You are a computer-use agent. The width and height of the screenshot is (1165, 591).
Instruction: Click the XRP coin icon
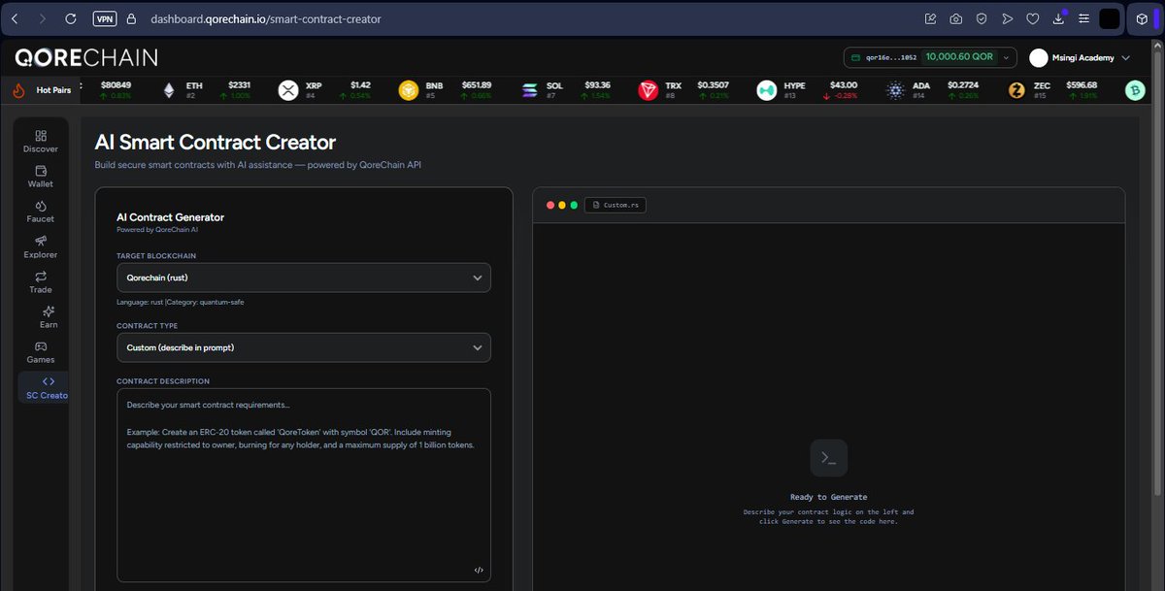pos(287,90)
